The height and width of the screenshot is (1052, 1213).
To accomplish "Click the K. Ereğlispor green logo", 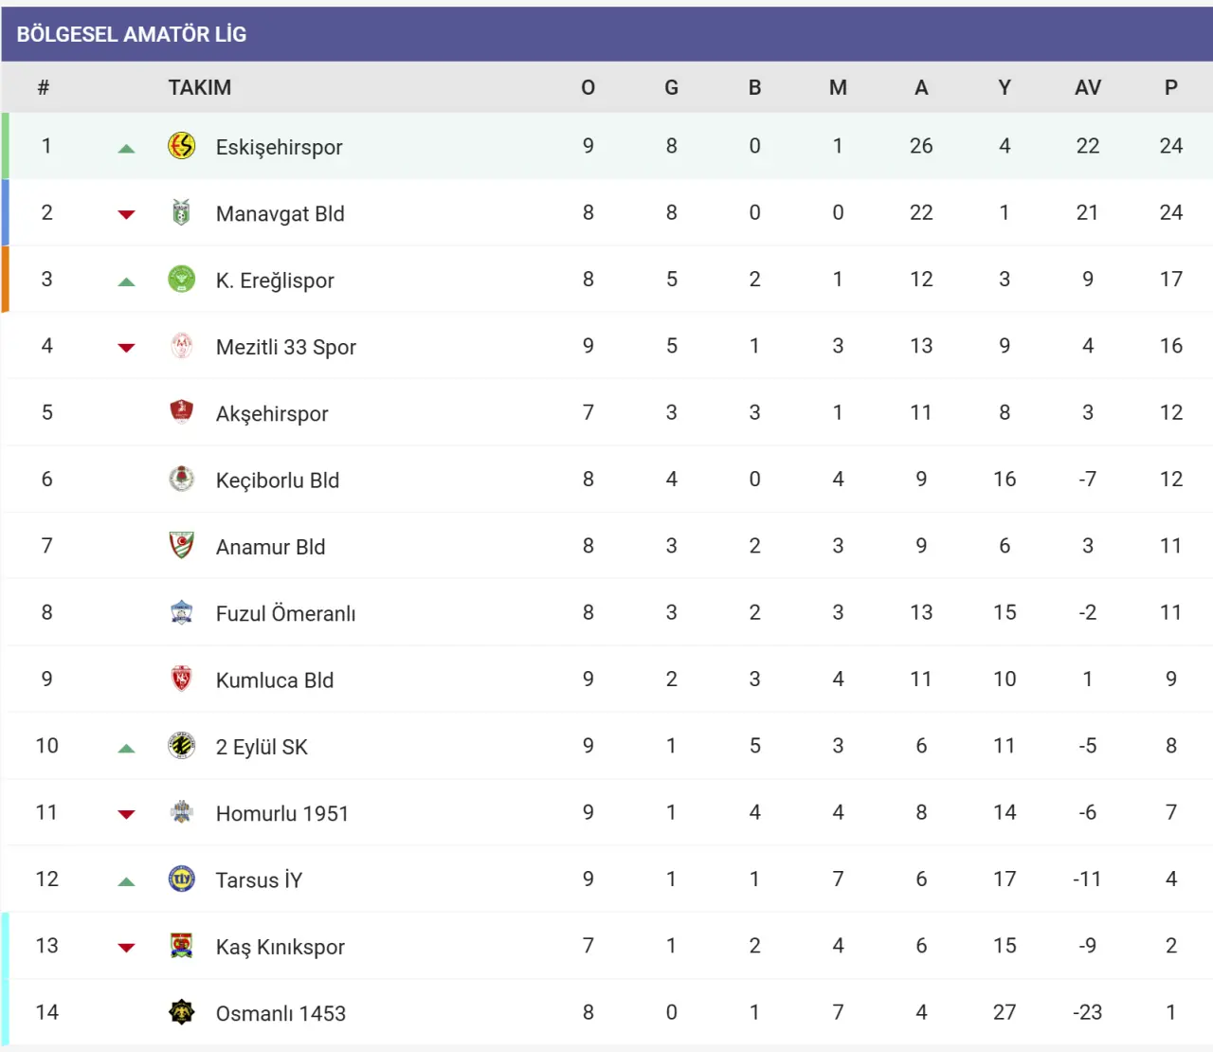I will pos(181,280).
